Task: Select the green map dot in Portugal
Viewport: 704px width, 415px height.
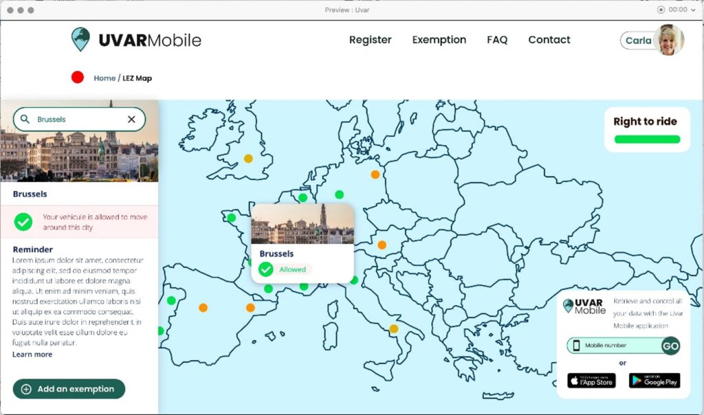Action: coord(171,300)
